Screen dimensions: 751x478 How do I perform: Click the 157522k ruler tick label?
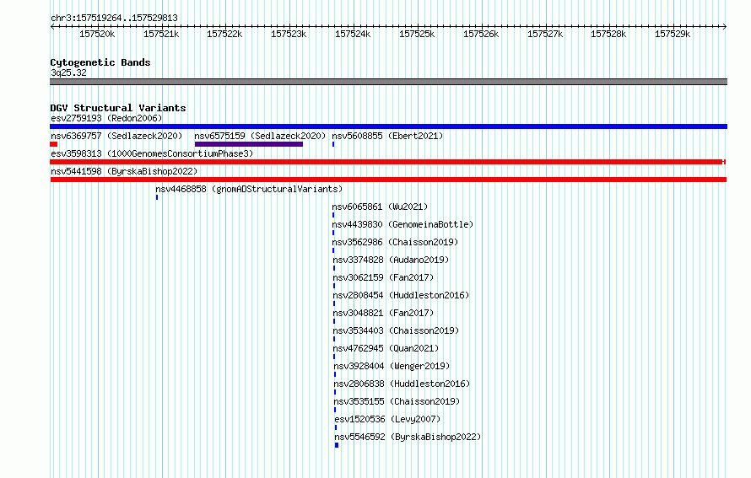224,34
